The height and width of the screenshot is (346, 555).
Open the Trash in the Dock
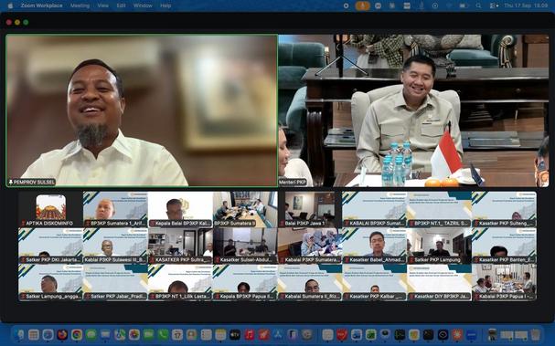[x=536, y=334]
